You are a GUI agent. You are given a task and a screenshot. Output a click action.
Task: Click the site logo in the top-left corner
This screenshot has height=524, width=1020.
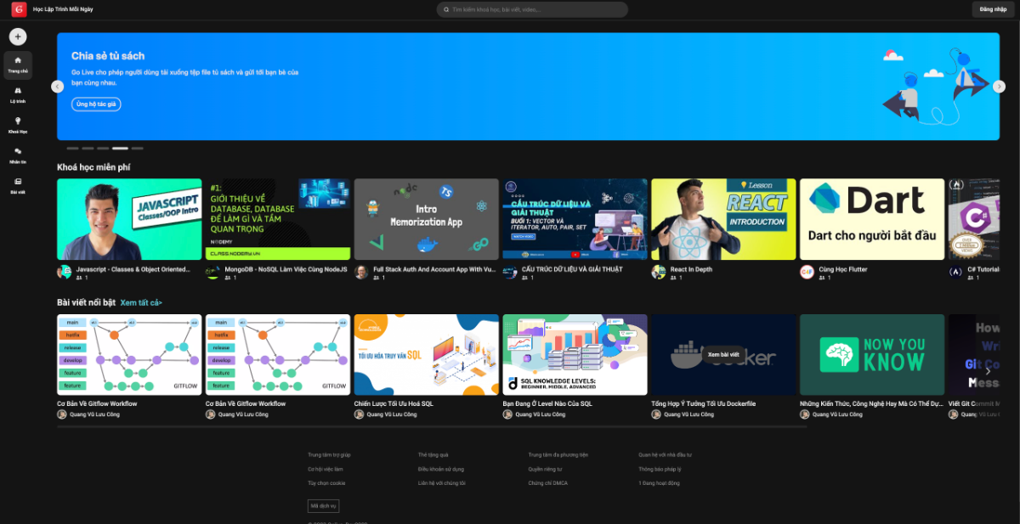click(20, 9)
